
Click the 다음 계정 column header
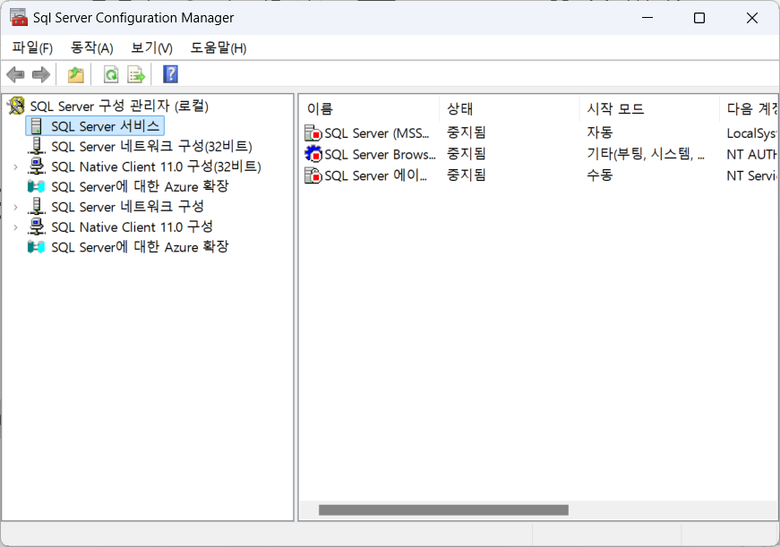750,109
